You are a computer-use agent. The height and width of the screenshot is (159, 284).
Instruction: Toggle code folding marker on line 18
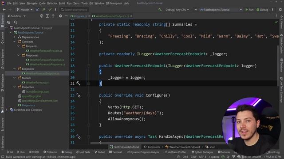[x=89, y=66]
